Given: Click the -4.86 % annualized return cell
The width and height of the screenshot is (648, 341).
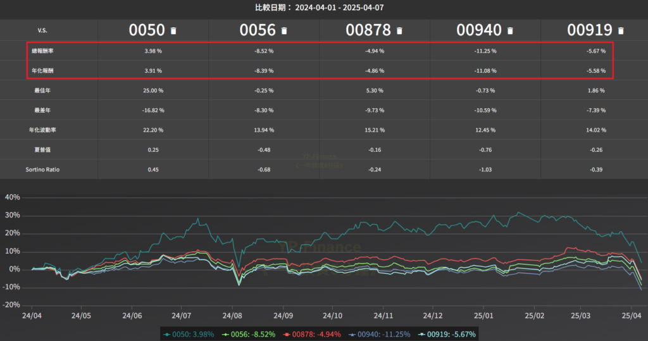Looking at the screenshot, I should (x=375, y=71).
